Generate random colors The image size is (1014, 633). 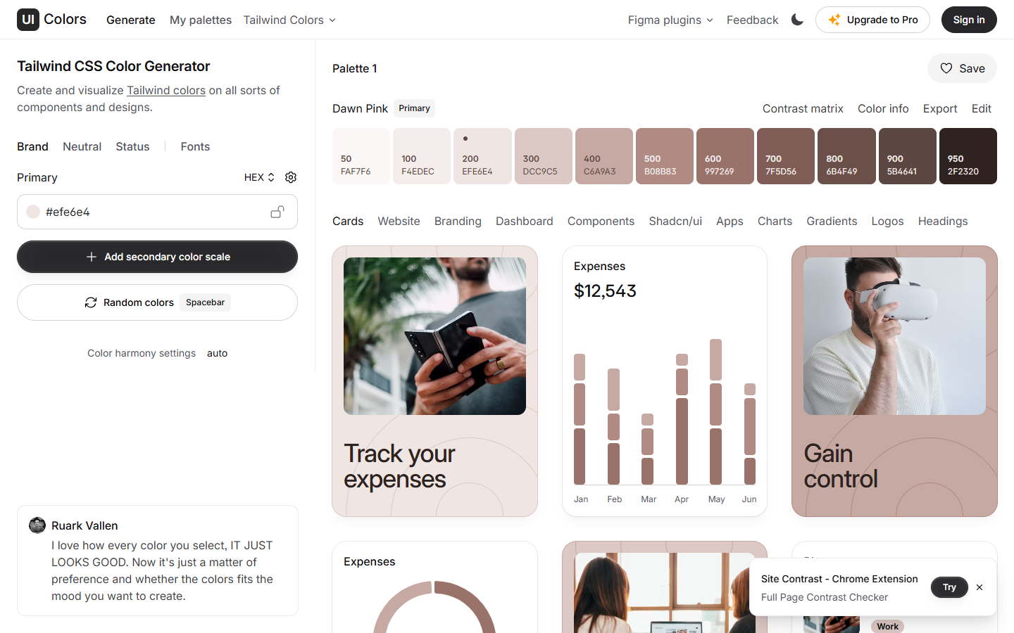pyautogui.click(x=157, y=302)
